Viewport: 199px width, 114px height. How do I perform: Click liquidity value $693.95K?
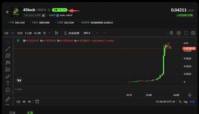(x=44, y=23)
